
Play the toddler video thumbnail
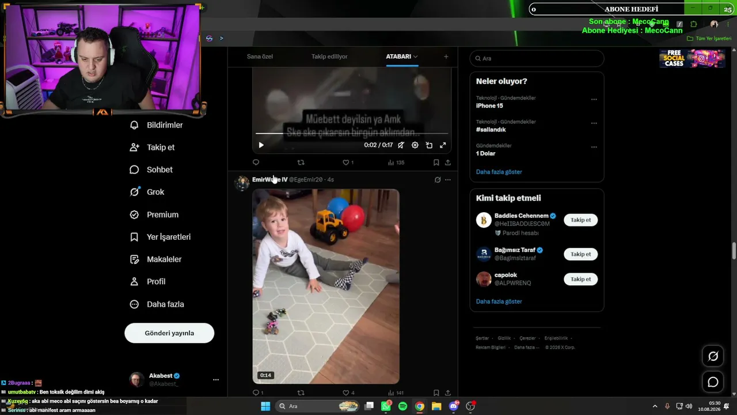click(326, 286)
